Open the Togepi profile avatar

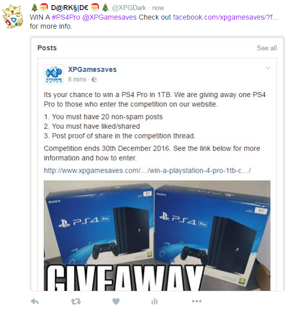coord(13,17)
